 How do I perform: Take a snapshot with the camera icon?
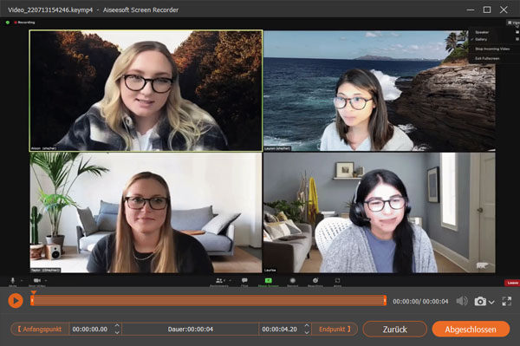click(480, 302)
